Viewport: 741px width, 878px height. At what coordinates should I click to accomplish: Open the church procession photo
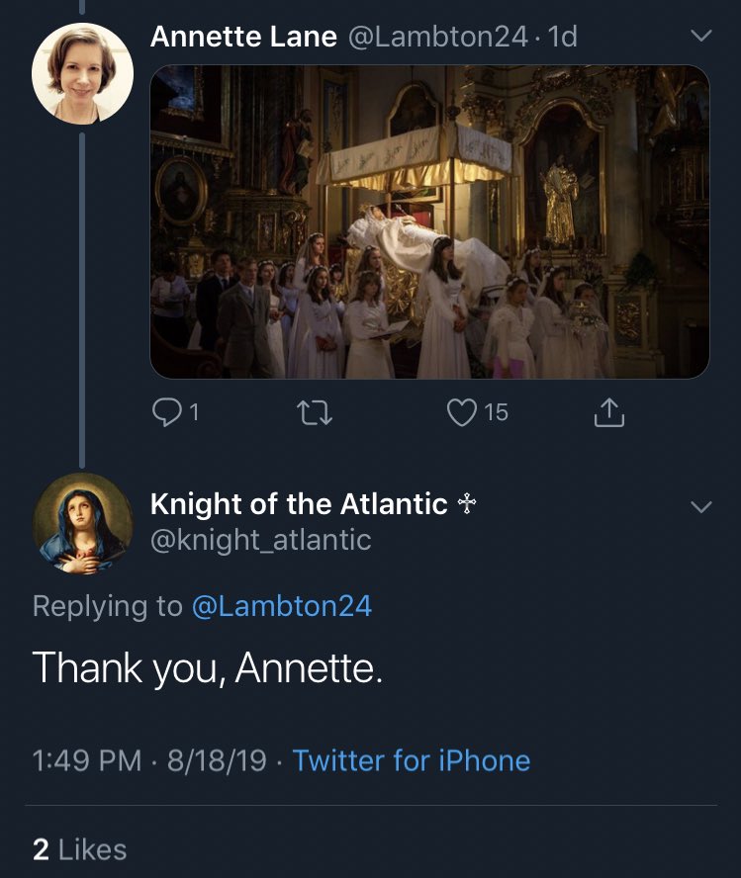(x=429, y=221)
